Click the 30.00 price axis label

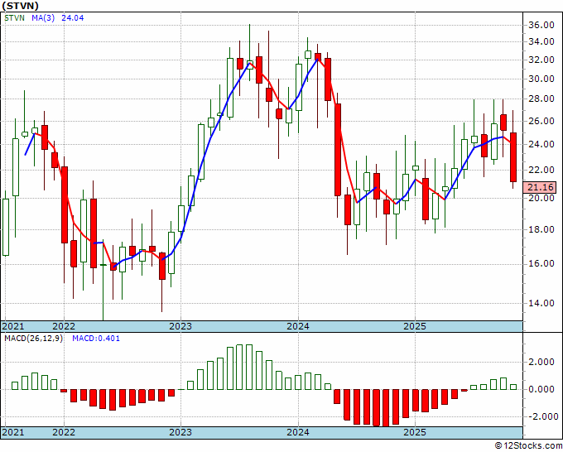pyautogui.click(x=541, y=79)
